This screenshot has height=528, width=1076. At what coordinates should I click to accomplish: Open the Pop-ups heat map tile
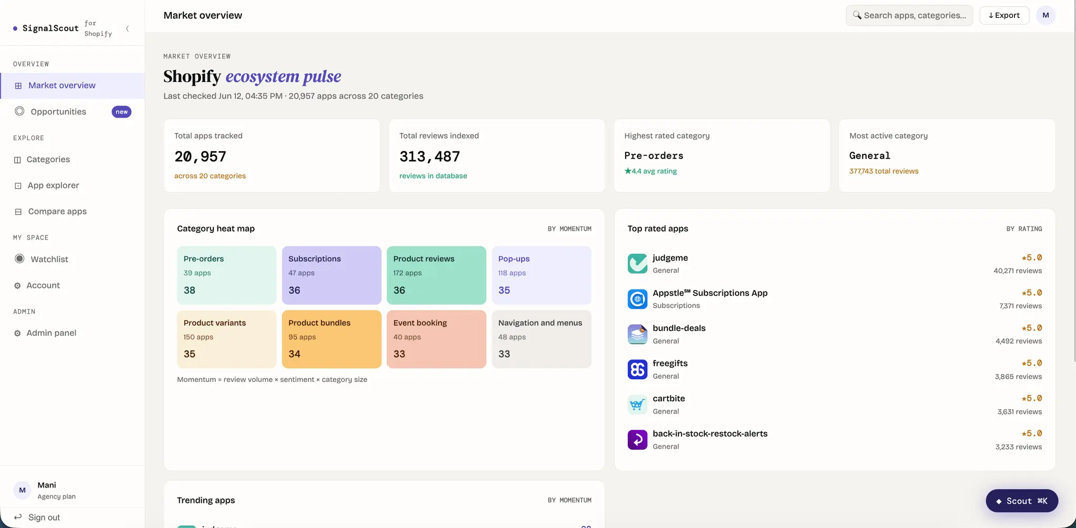[541, 275]
